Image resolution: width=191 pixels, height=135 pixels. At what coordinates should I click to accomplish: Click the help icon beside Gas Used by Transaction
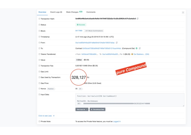point(39,77)
